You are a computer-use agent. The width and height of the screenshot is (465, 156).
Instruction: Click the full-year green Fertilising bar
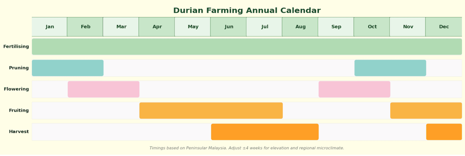[247, 47]
